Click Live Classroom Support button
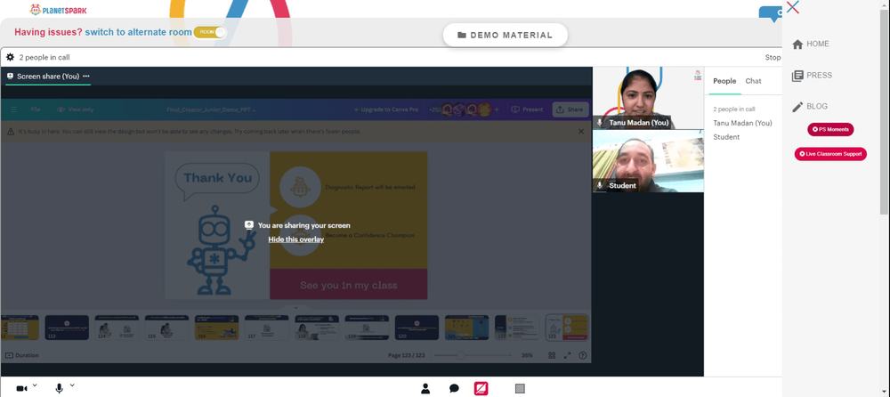This screenshot has height=397, width=890. pos(830,154)
